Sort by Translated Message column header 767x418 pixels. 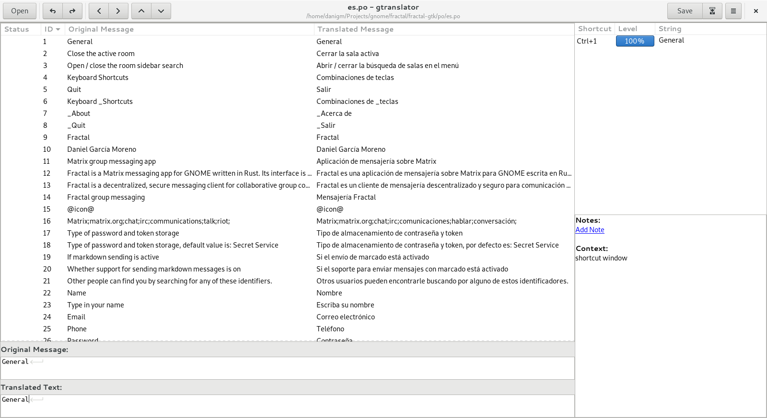pos(444,29)
